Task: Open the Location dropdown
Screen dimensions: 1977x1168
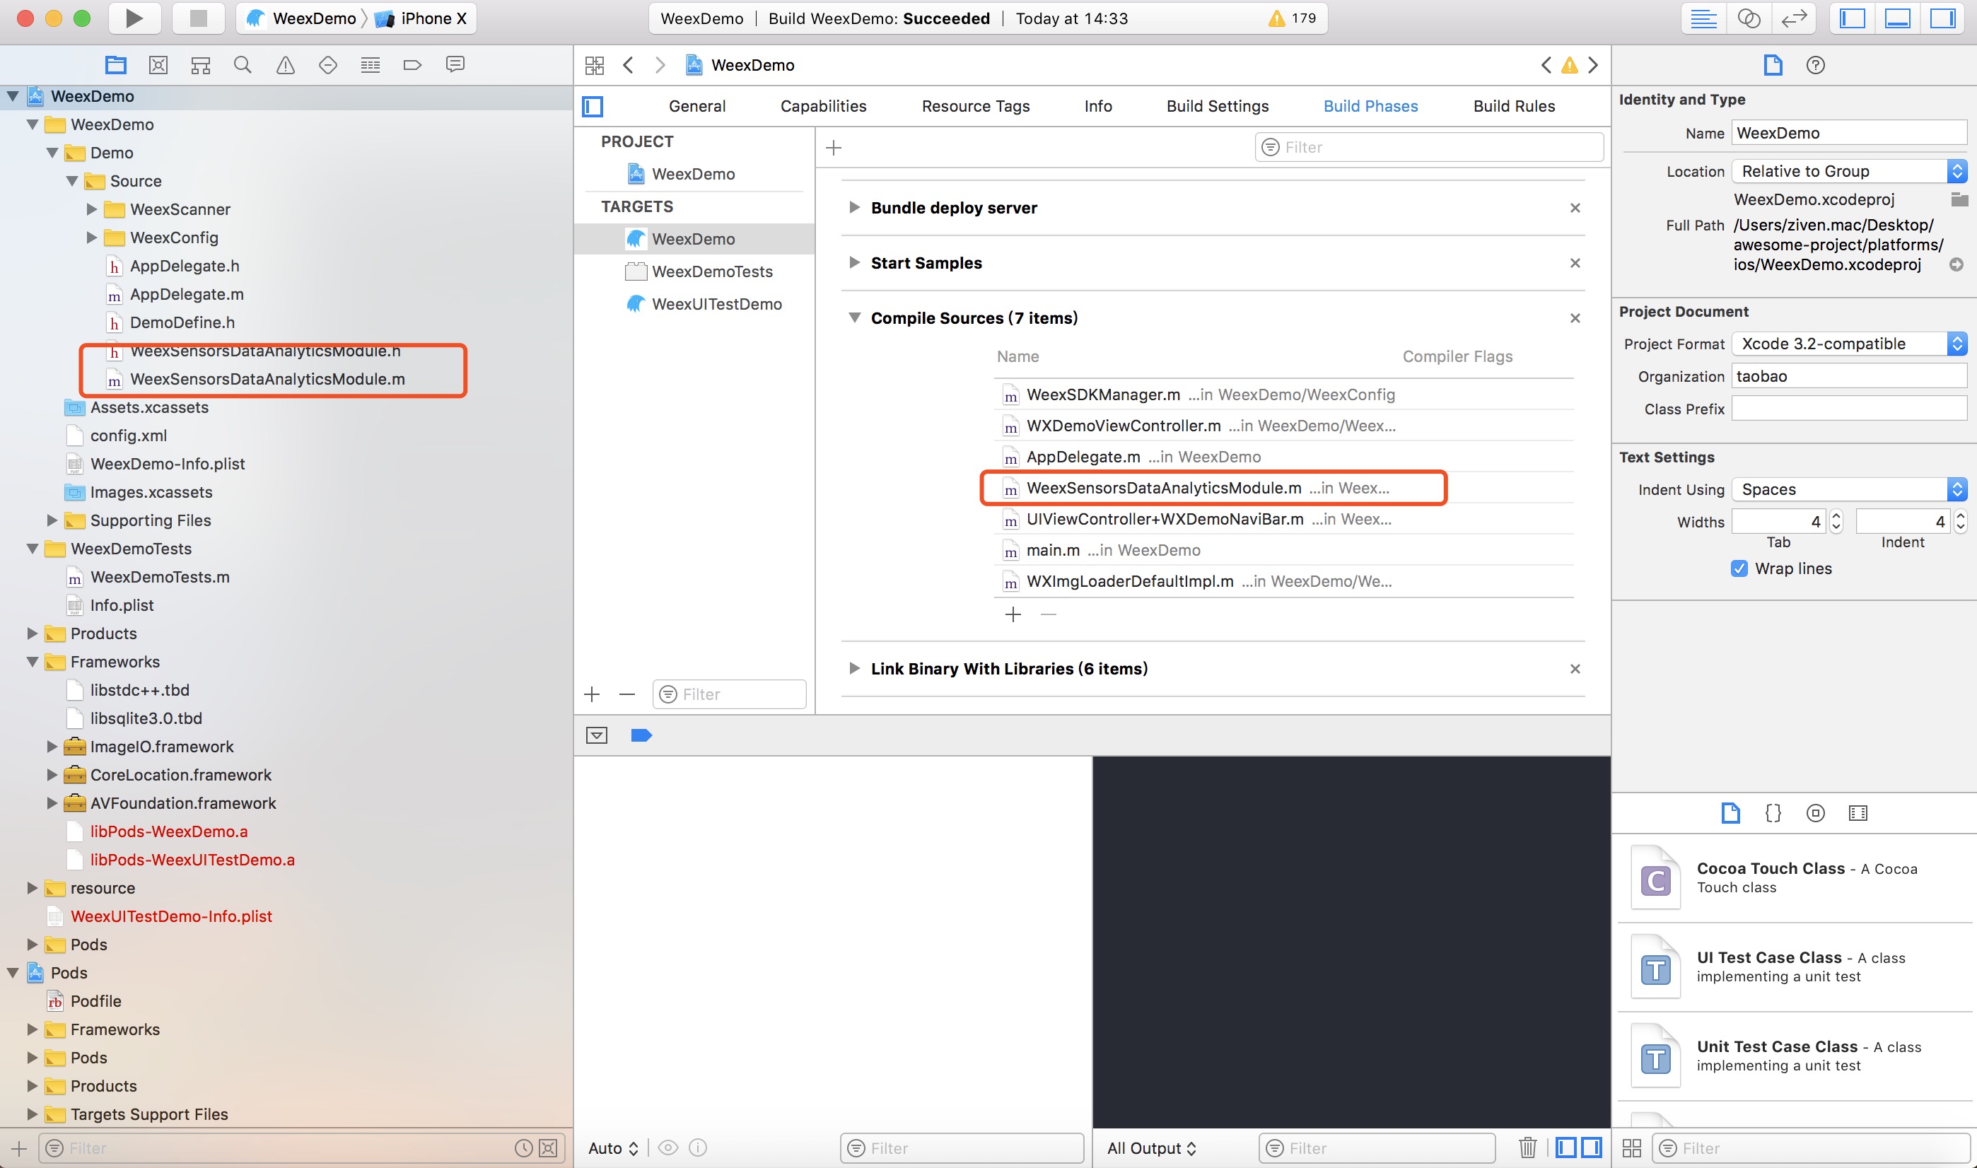Action: coord(1850,171)
